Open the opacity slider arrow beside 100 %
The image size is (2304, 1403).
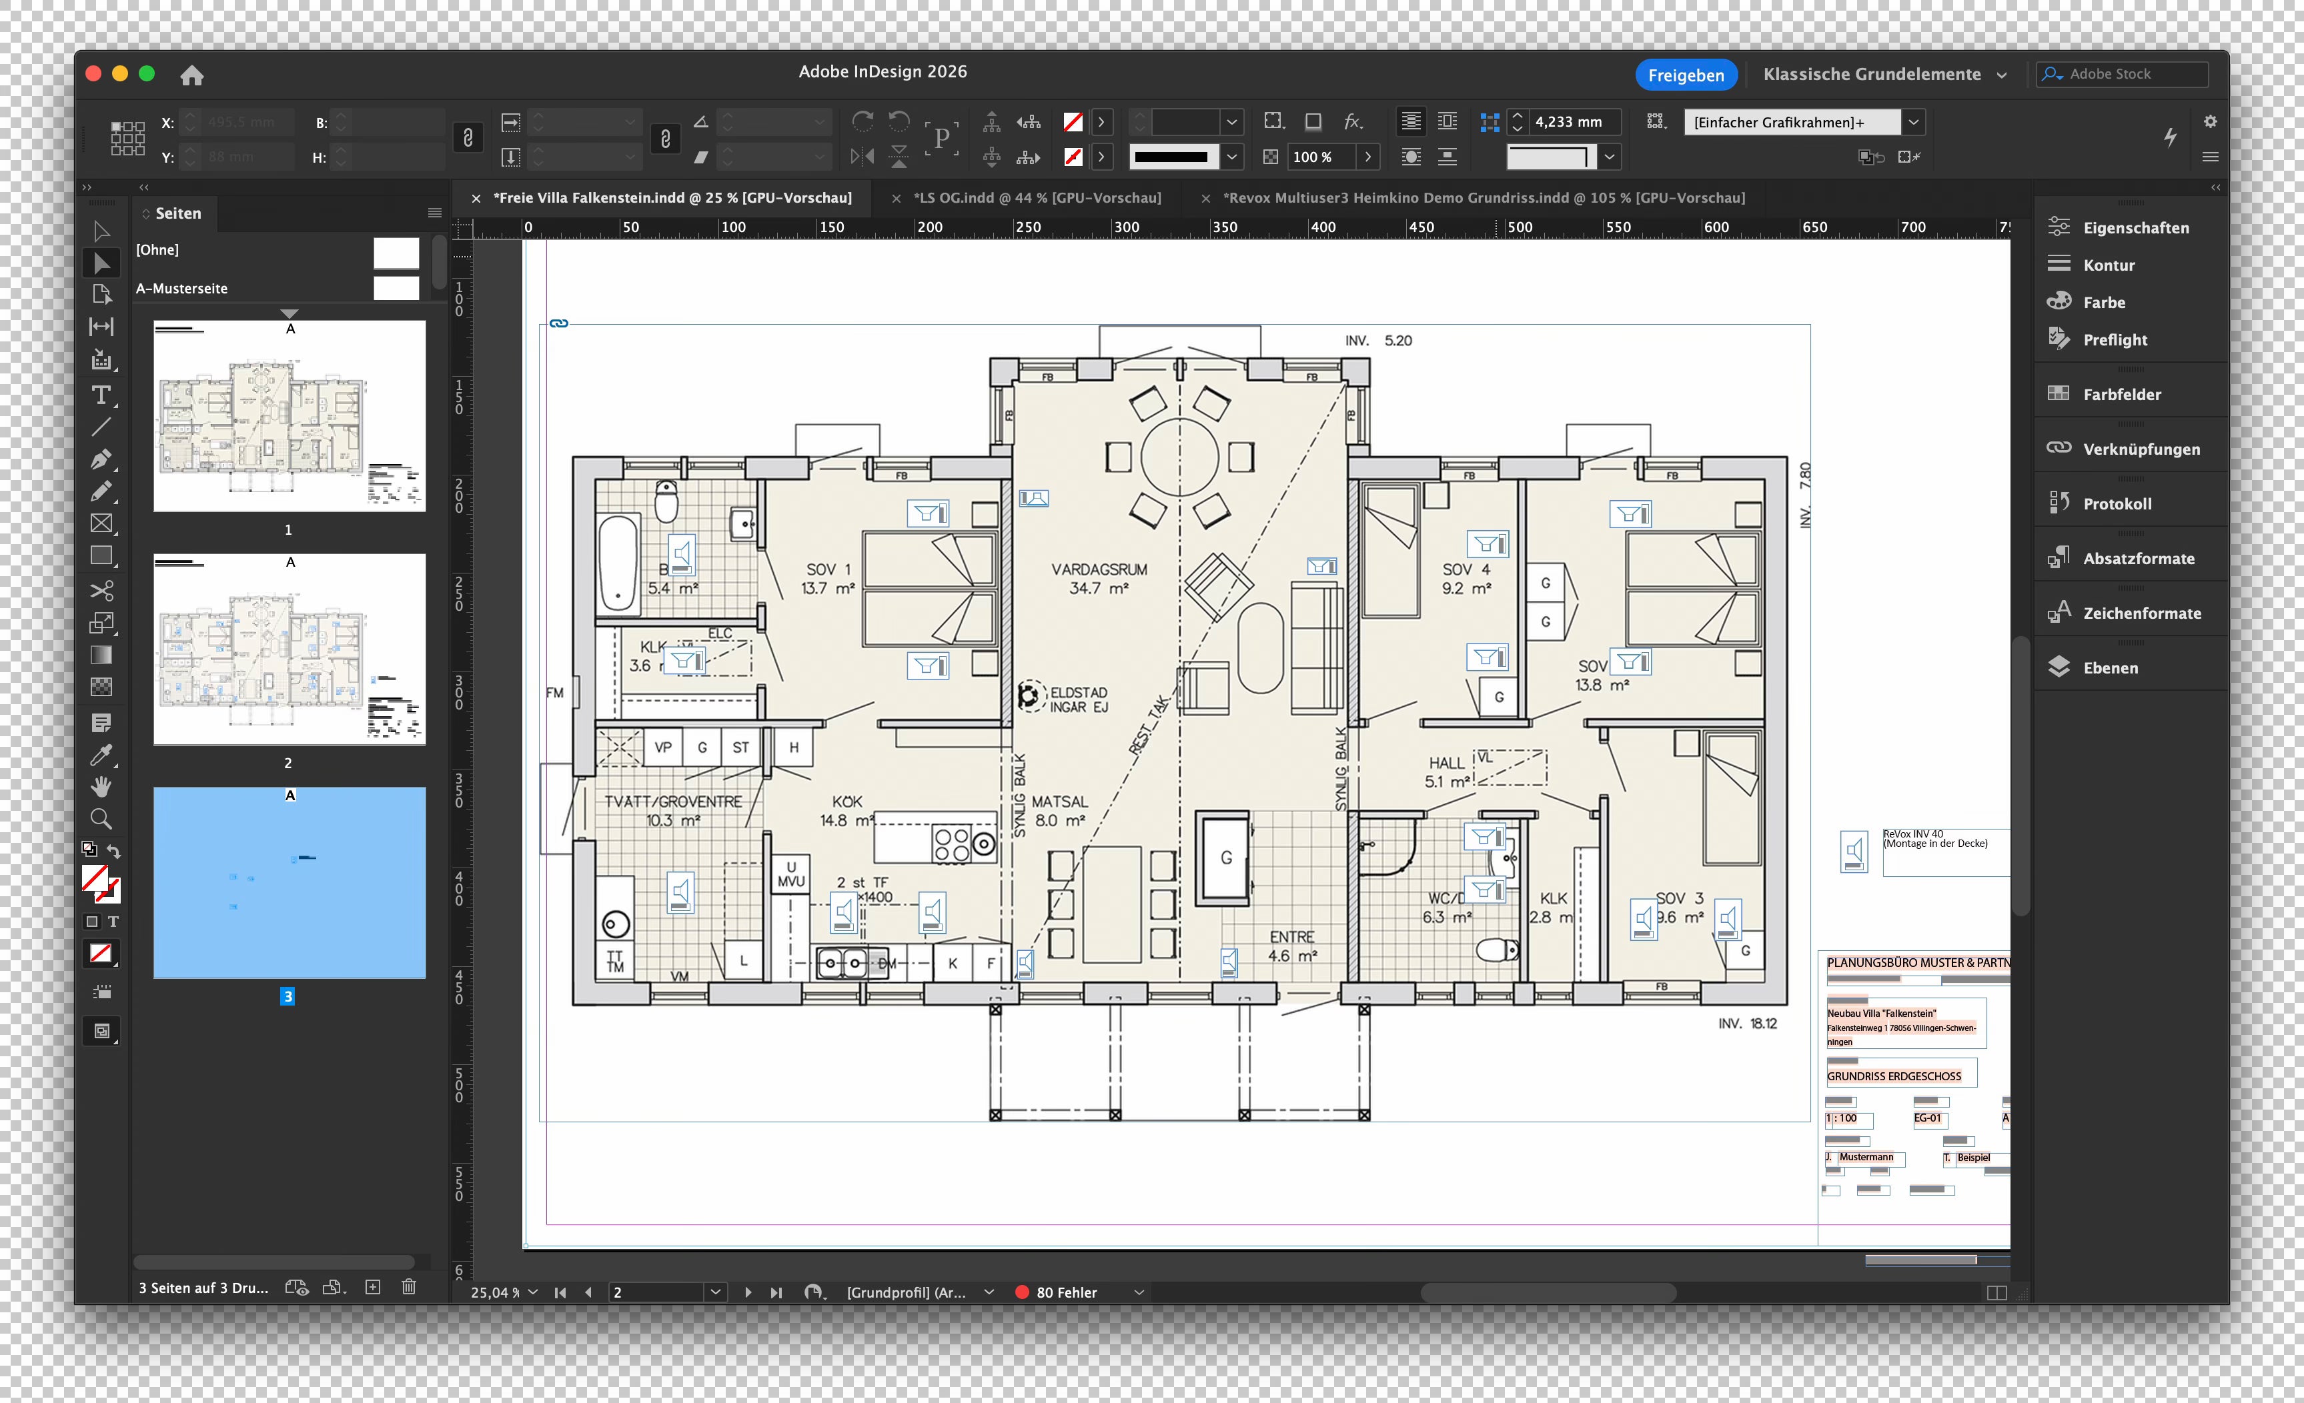point(1368,157)
